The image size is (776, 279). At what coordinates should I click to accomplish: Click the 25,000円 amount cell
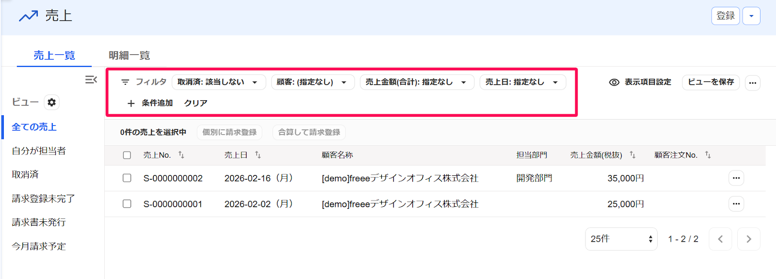click(626, 204)
